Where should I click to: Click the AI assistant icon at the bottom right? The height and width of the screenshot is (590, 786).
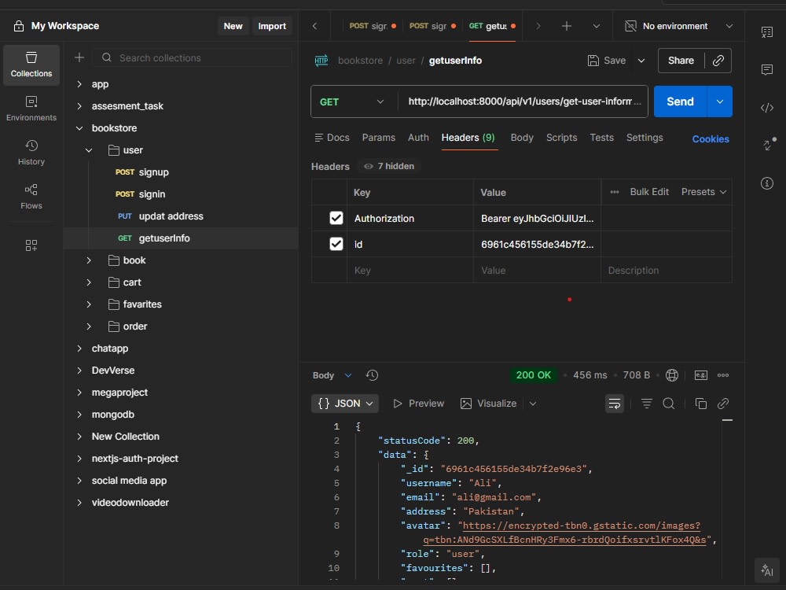click(767, 570)
